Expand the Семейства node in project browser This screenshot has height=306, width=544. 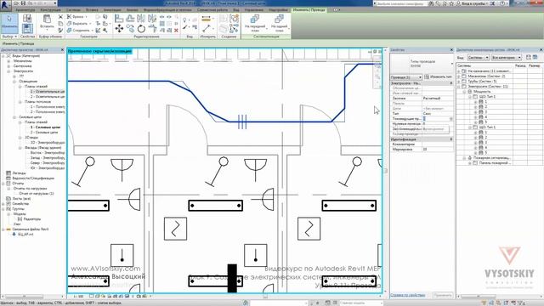(x=3, y=204)
